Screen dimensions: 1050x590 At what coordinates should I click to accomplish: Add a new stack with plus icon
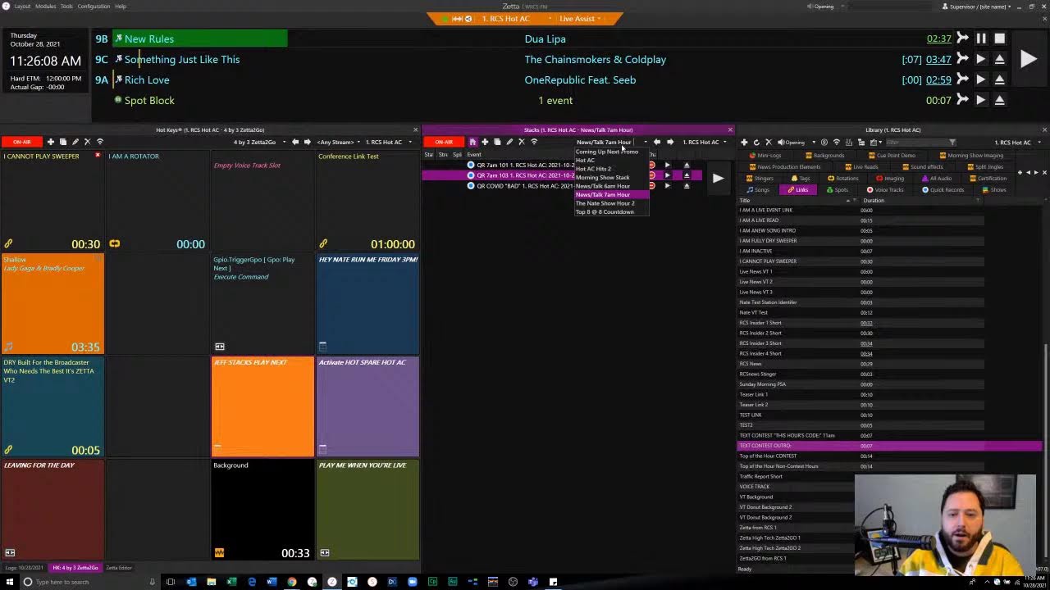(x=485, y=142)
